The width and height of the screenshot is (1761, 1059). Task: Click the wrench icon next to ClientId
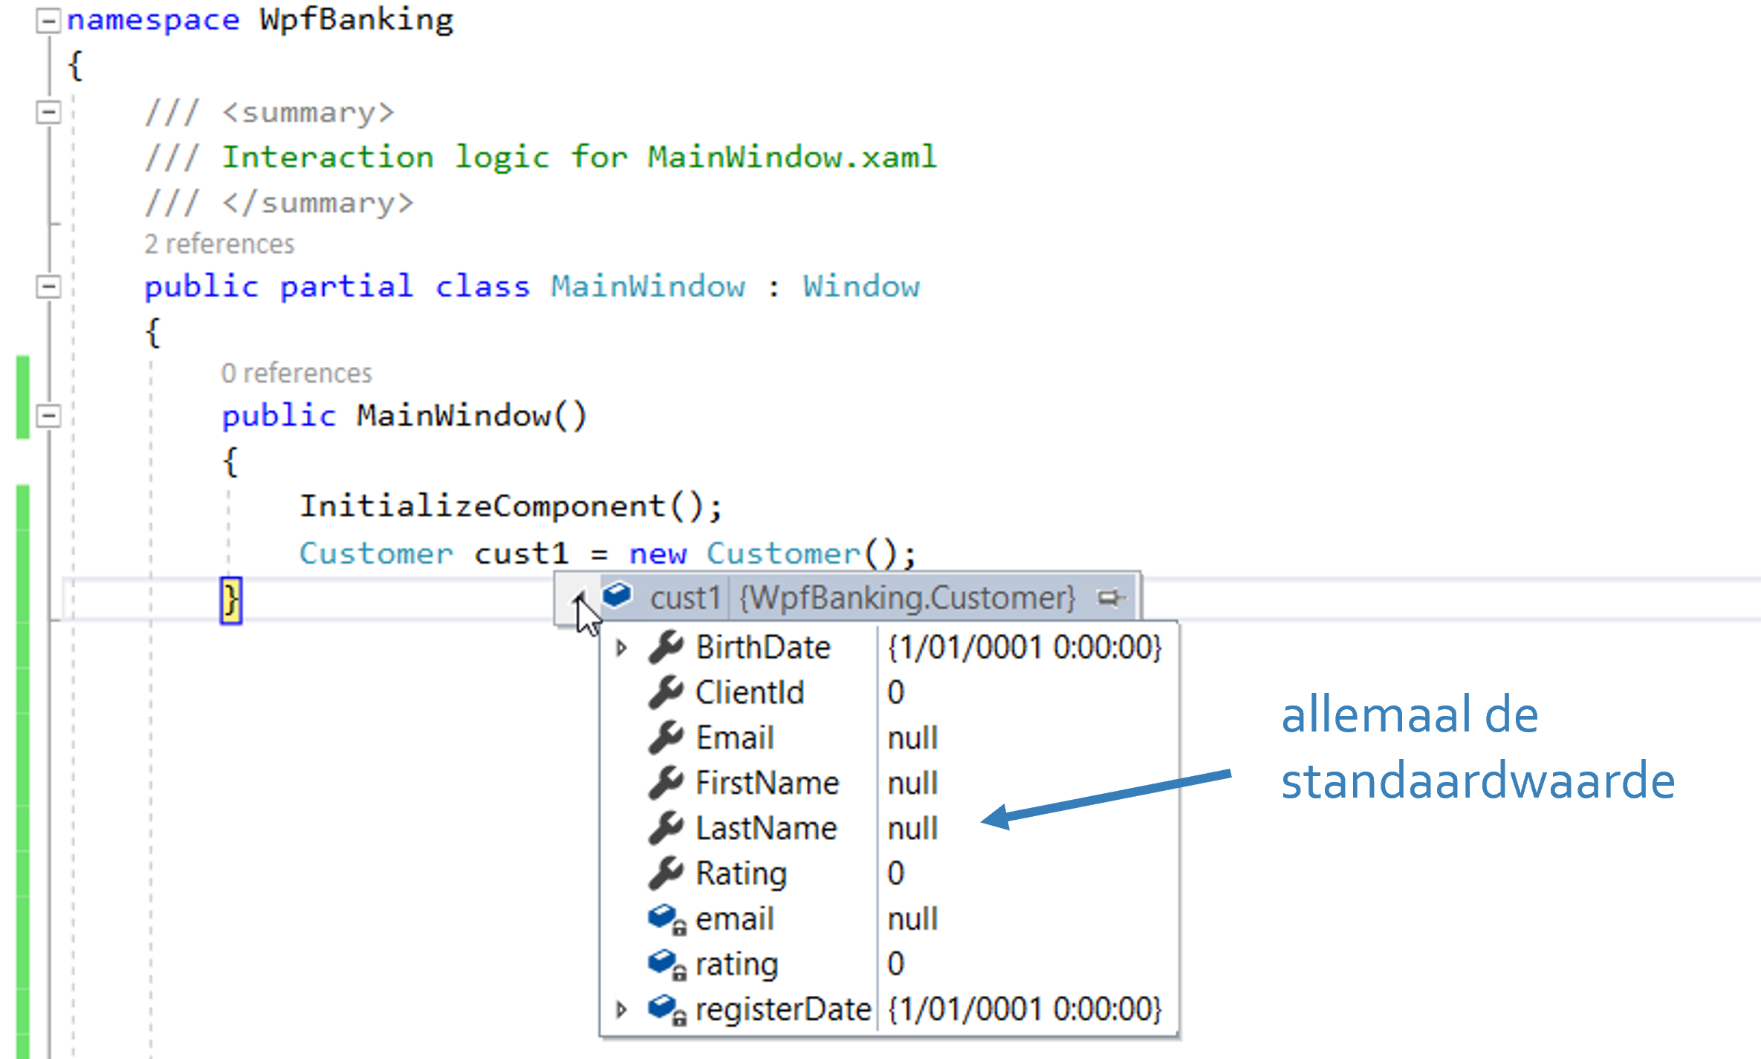coord(666,692)
